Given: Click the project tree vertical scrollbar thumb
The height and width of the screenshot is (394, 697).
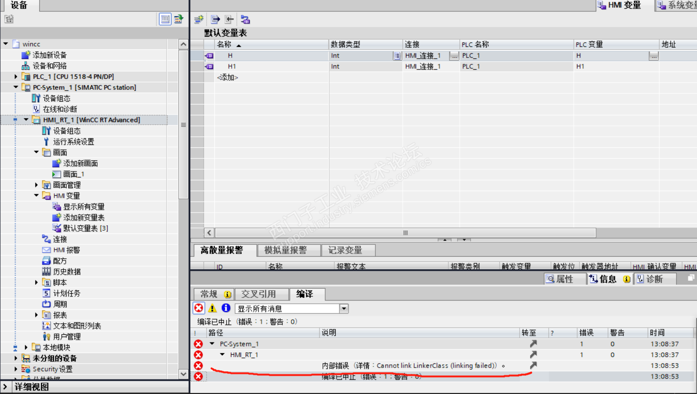Looking at the screenshot, I should (183, 125).
